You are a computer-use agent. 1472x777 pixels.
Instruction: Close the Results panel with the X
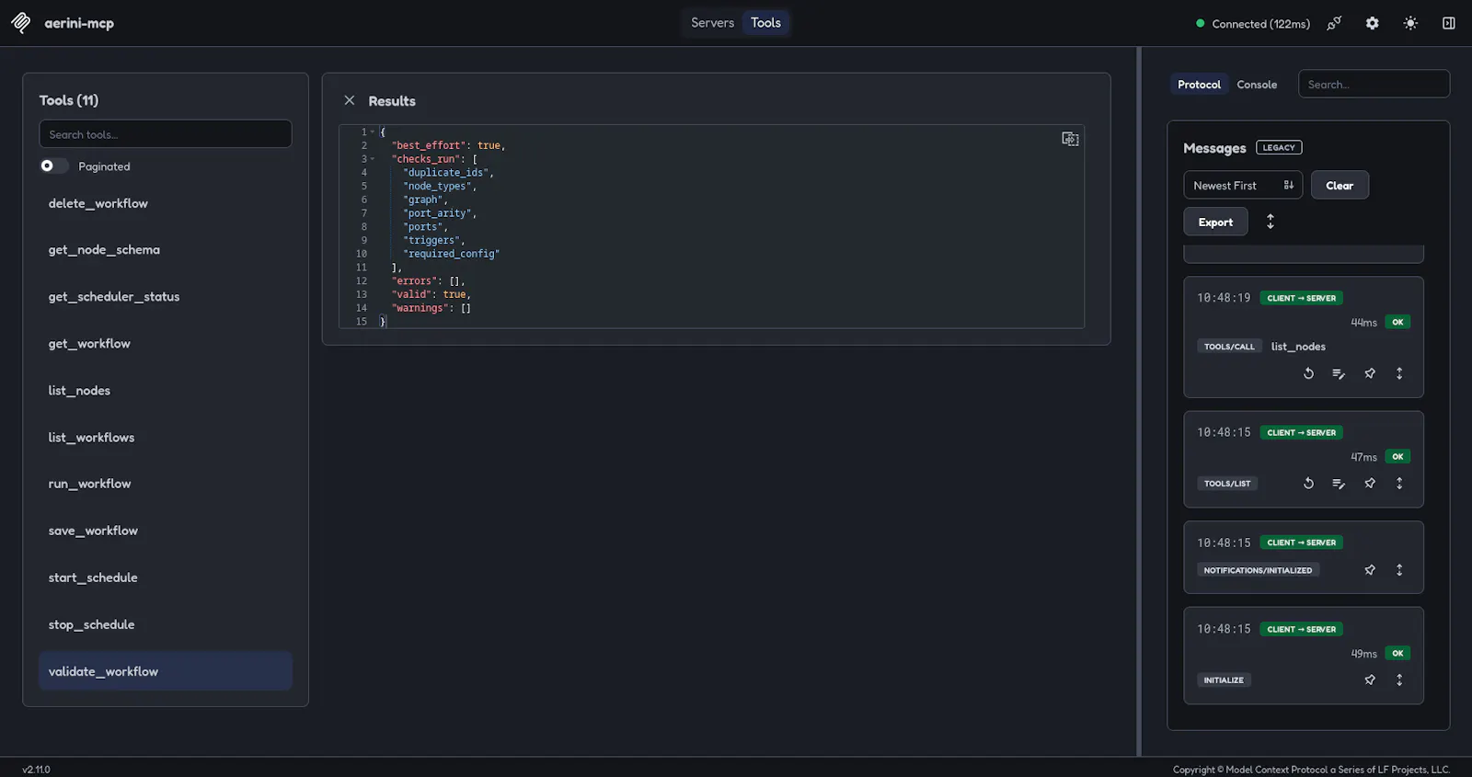pyautogui.click(x=350, y=100)
